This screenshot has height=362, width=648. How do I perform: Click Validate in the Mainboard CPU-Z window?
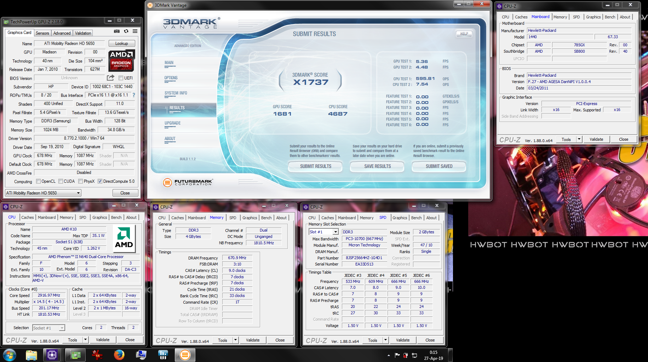click(596, 139)
